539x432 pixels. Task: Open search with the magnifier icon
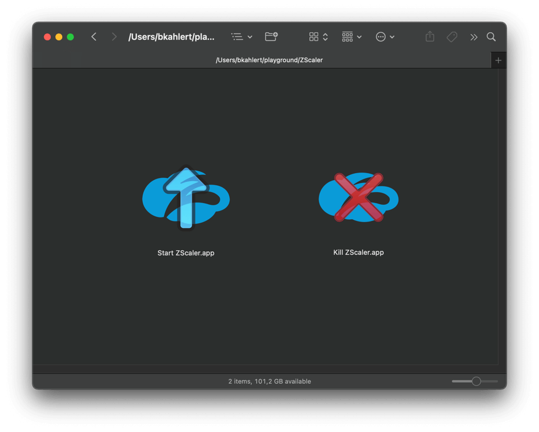click(x=491, y=37)
